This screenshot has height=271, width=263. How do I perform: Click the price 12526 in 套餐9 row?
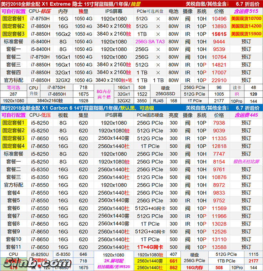pos(219,232)
